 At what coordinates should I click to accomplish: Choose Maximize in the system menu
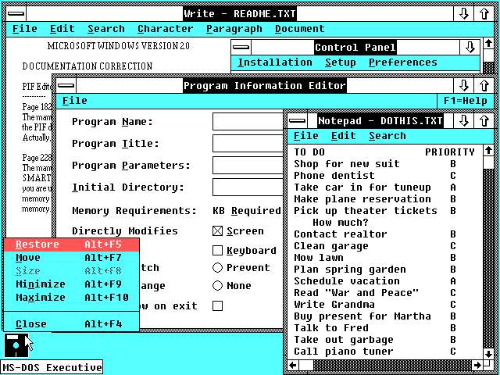(71, 298)
